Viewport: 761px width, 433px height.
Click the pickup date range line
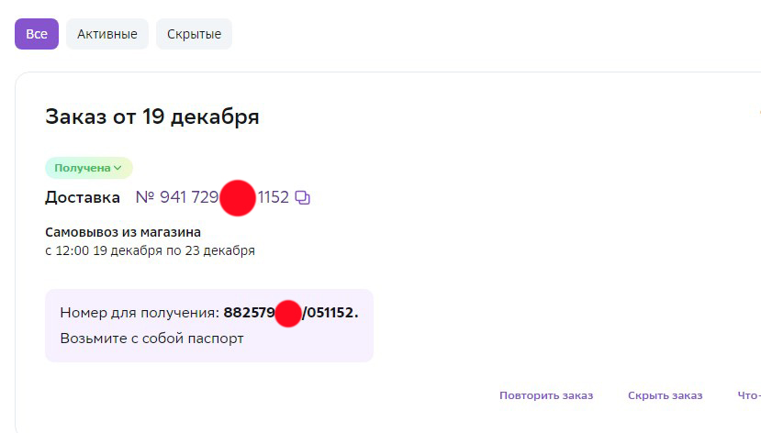tap(150, 250)
